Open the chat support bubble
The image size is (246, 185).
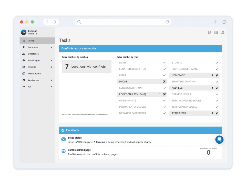tap(219, 140)
